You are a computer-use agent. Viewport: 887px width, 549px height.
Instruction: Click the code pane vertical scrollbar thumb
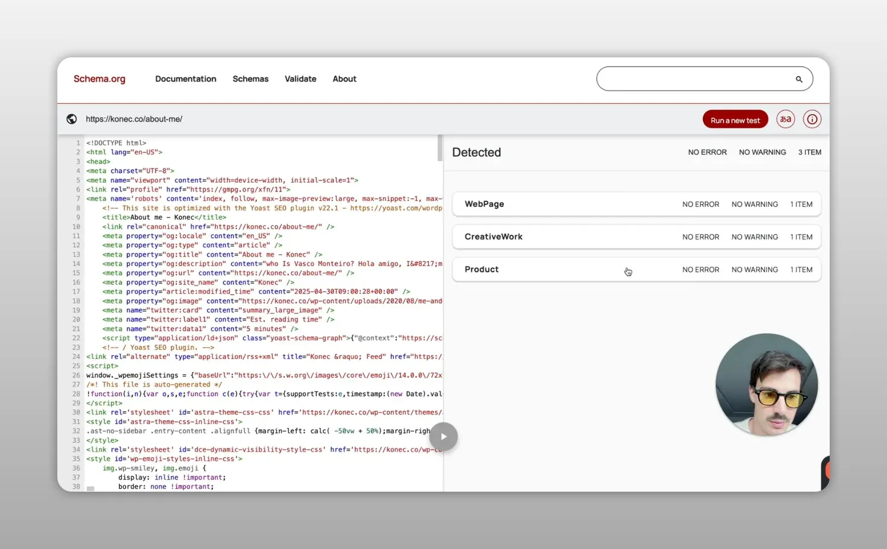pos(440,148)
